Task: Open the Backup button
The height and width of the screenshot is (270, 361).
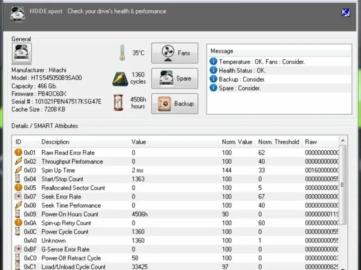Action: point(175,103)
